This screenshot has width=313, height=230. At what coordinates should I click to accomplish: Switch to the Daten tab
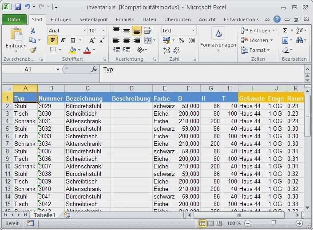[x=149, y=19]
